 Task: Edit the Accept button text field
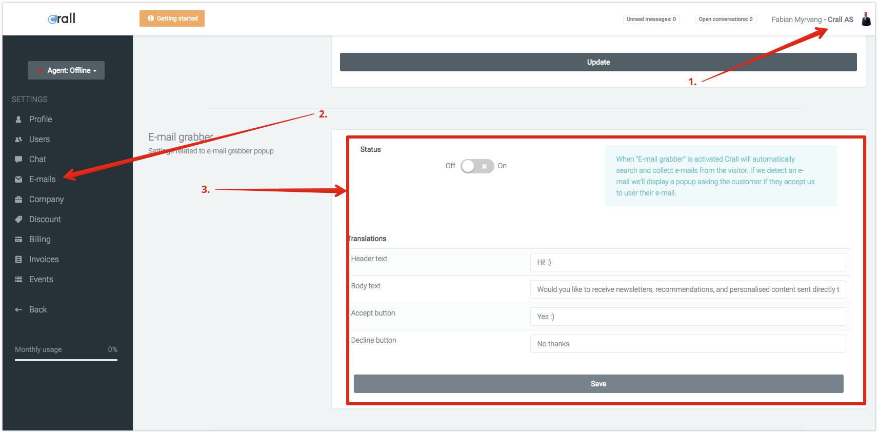pos(688,317)
